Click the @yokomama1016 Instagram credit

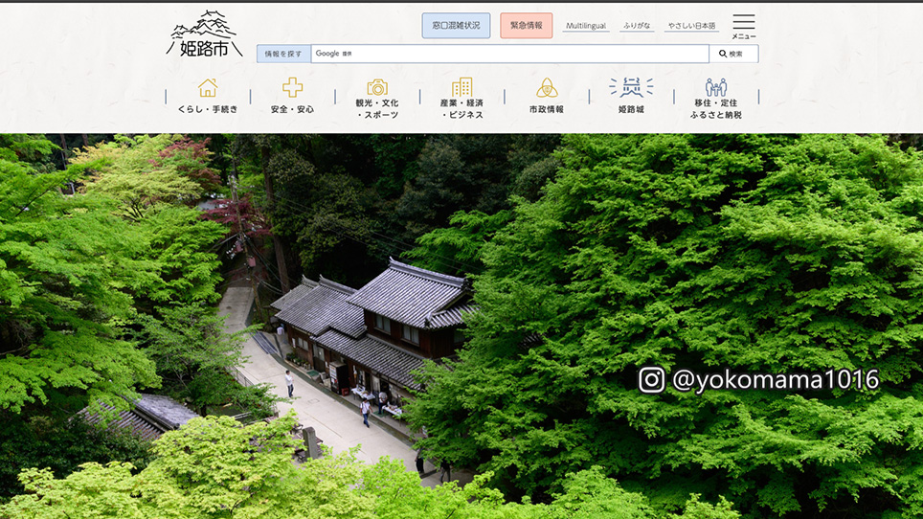[x=758, y=379]
